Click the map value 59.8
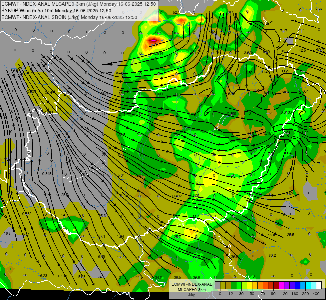This screenshot has width=326, height=300. pos(271,235)
